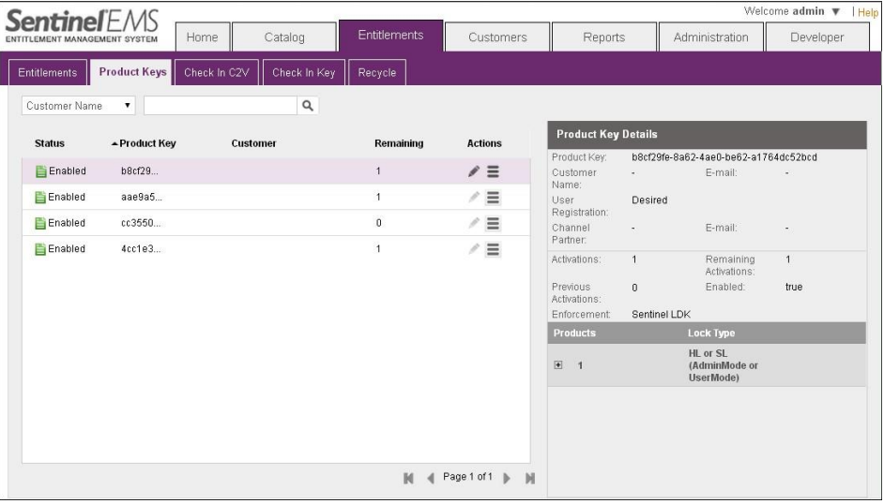The image size is (884, 504).
Task: Click the Help link
Action: point(873,11)
